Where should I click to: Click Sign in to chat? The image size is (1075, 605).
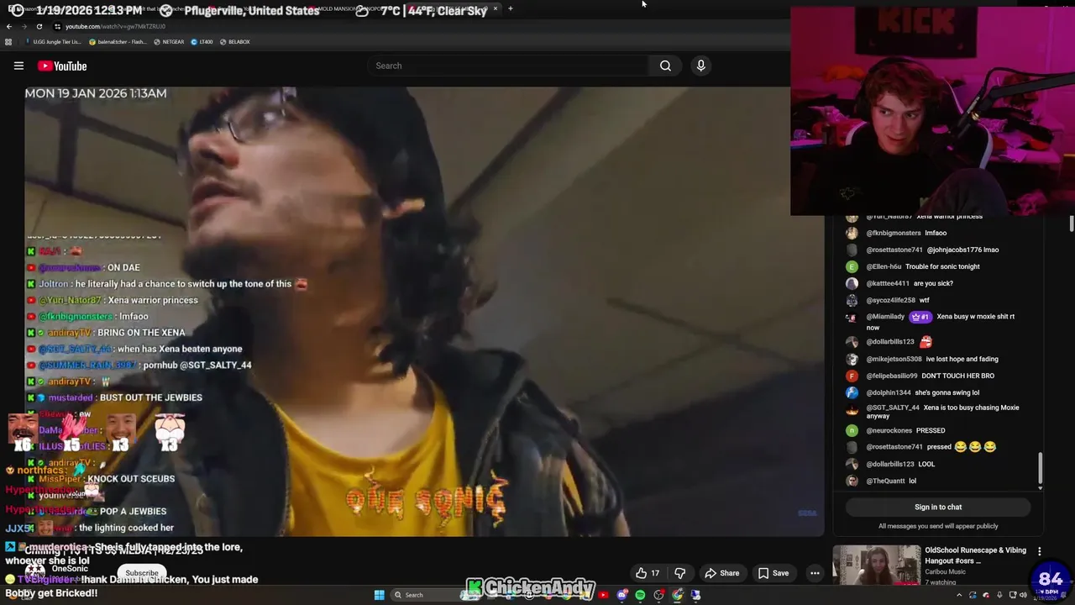(938, 507)
